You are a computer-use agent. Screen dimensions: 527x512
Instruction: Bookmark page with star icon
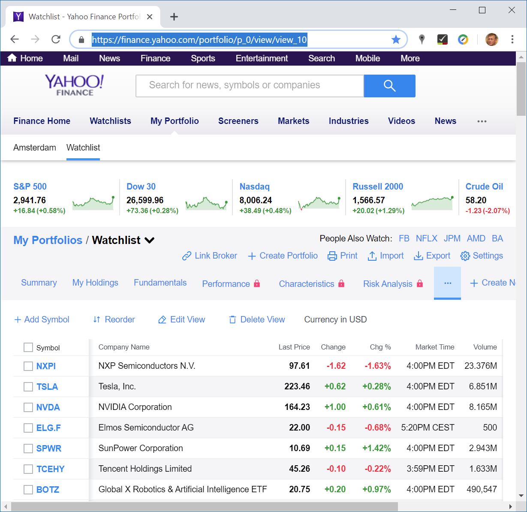point(396,40)
